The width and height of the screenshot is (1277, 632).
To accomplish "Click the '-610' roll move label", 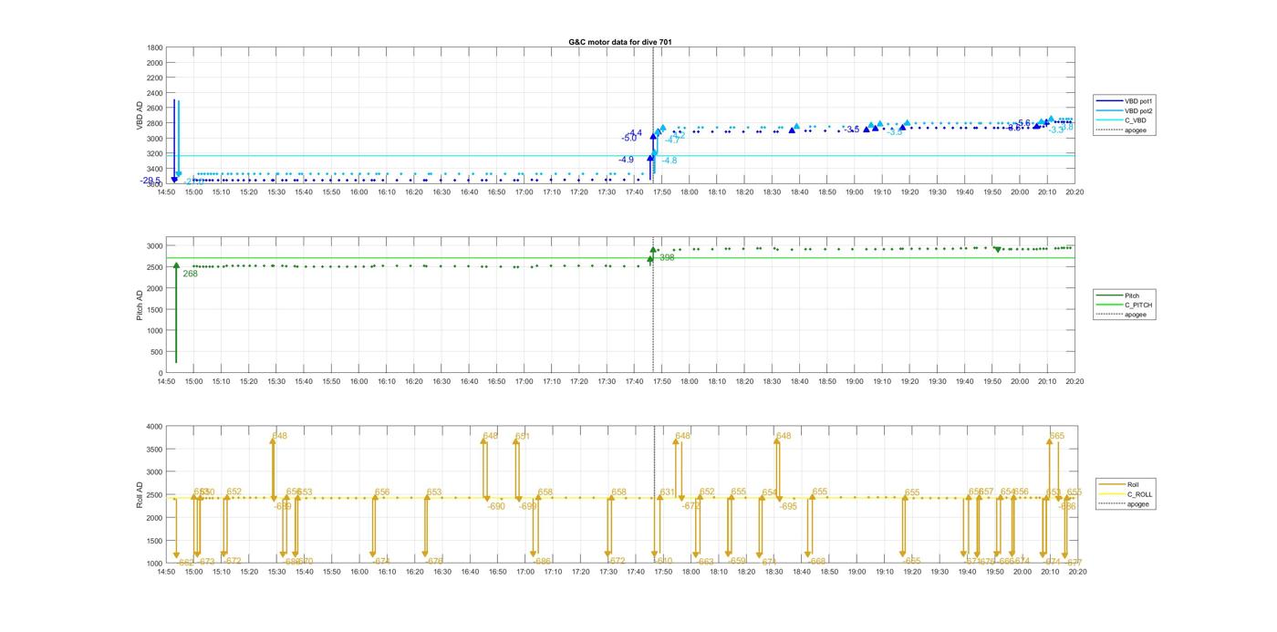I will coord(663,561).
